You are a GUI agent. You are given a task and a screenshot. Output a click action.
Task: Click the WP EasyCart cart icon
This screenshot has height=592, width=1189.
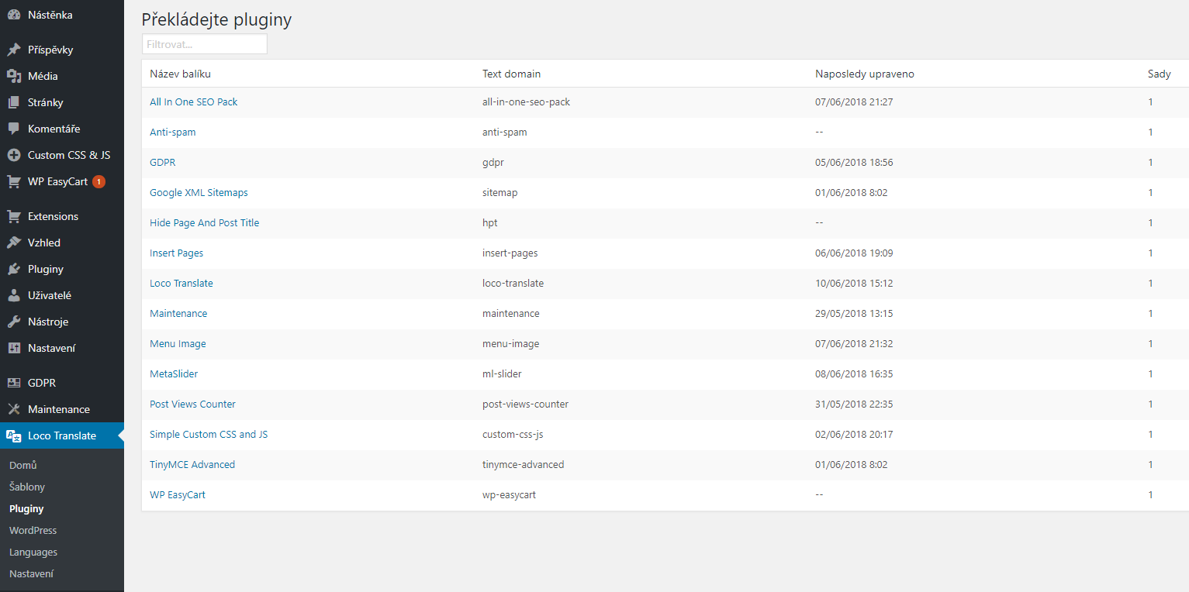(14, 181)
